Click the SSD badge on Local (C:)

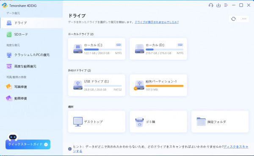[119, 45]
